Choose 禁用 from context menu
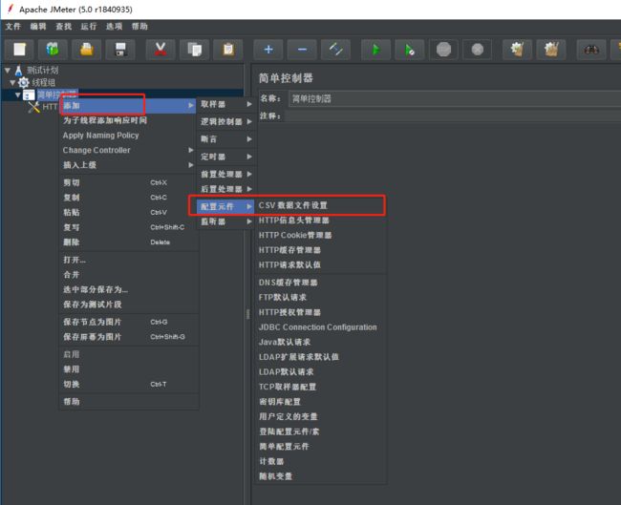 (128, 369)
